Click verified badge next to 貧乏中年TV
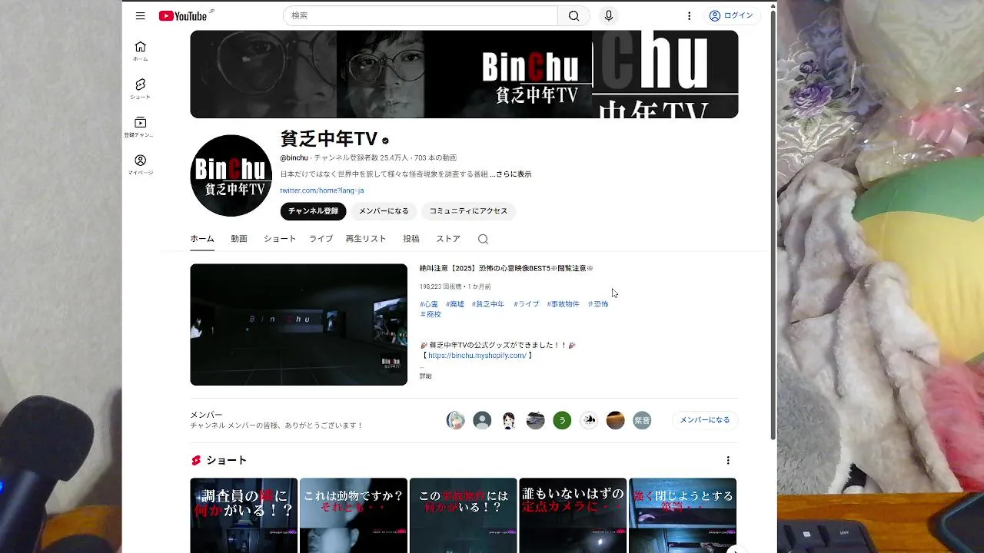984x553 pixels. pos(385,141)
